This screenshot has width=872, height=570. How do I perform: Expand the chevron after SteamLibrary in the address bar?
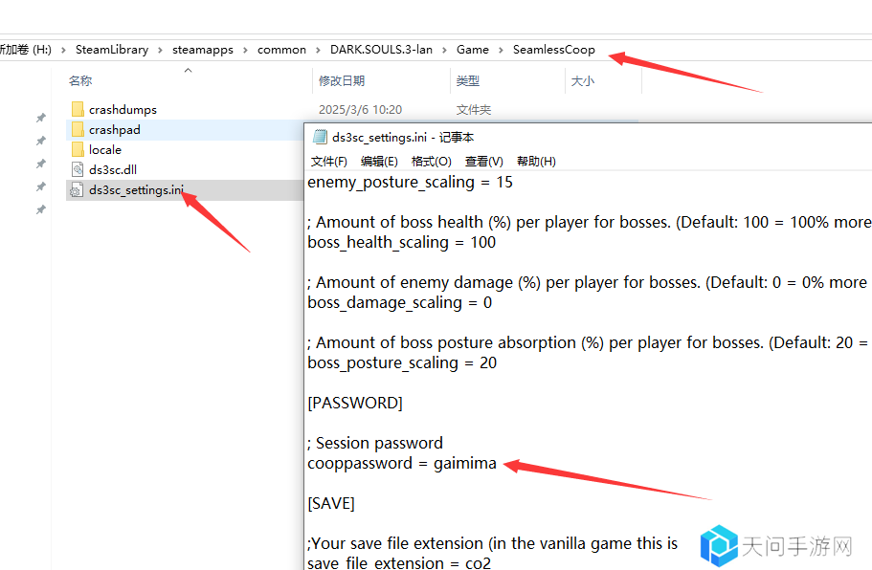[160, 50]
